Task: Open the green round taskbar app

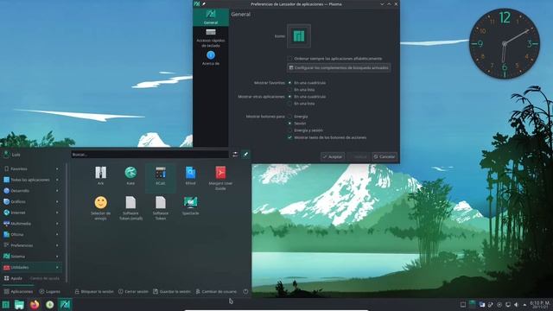Action: coord(50,305)
